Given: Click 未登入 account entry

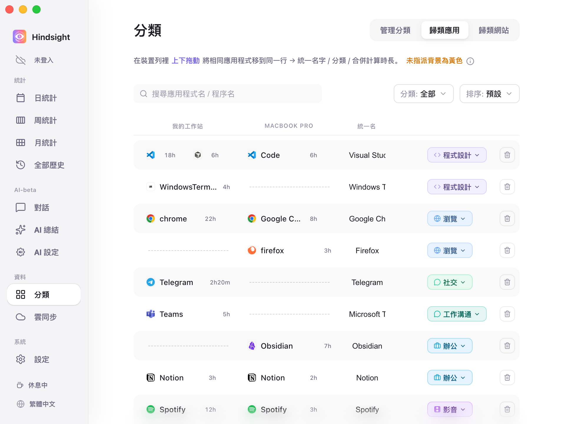Looking at the screenshot, I should (44, 60).
